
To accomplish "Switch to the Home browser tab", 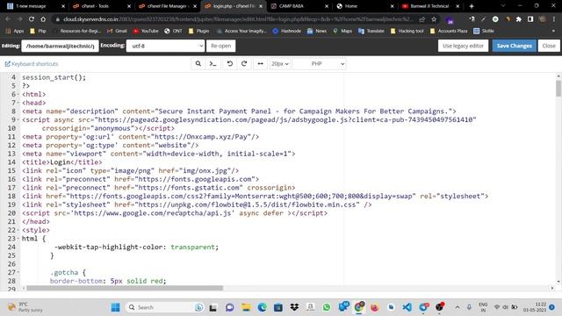I will point(365,6).
